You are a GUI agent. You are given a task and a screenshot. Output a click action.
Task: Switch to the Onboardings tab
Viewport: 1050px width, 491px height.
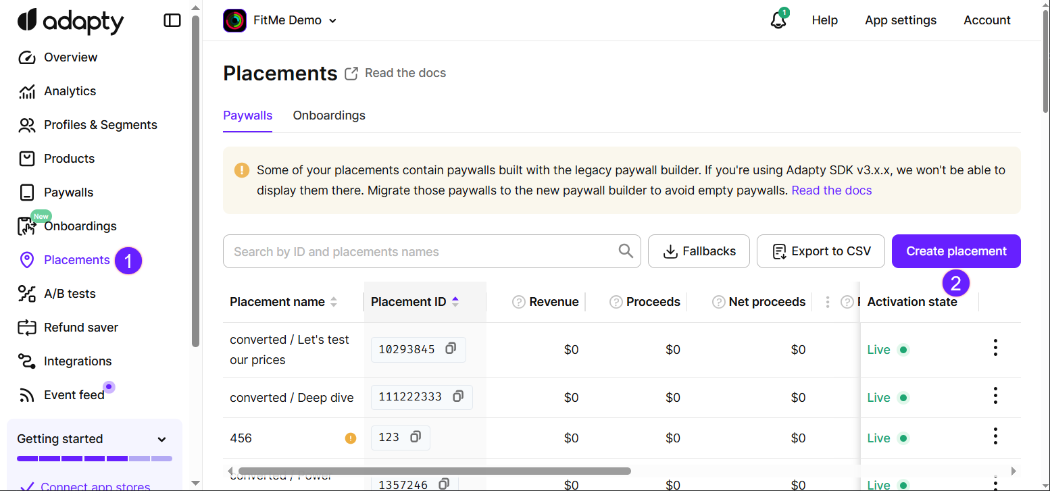(329, 115)
